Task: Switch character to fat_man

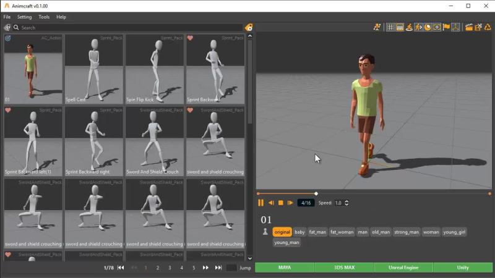Action: (317, 232)
